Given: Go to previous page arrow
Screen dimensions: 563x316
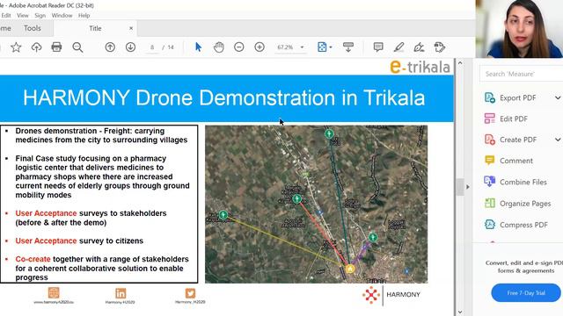Looking at the screenshot, I should (110, 47).
